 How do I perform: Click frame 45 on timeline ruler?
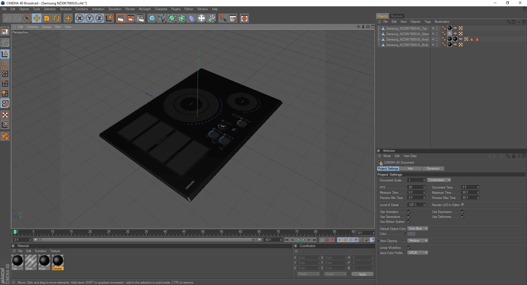(x=184, y=232)
